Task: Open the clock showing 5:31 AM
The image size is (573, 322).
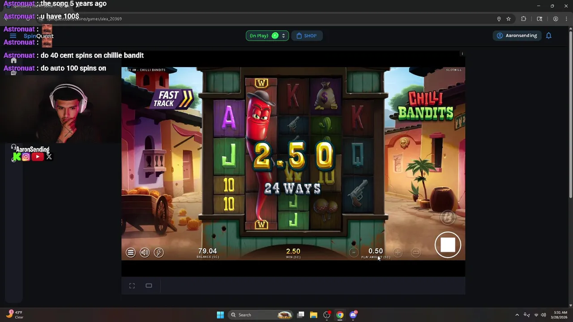Action: pos(560,315)
